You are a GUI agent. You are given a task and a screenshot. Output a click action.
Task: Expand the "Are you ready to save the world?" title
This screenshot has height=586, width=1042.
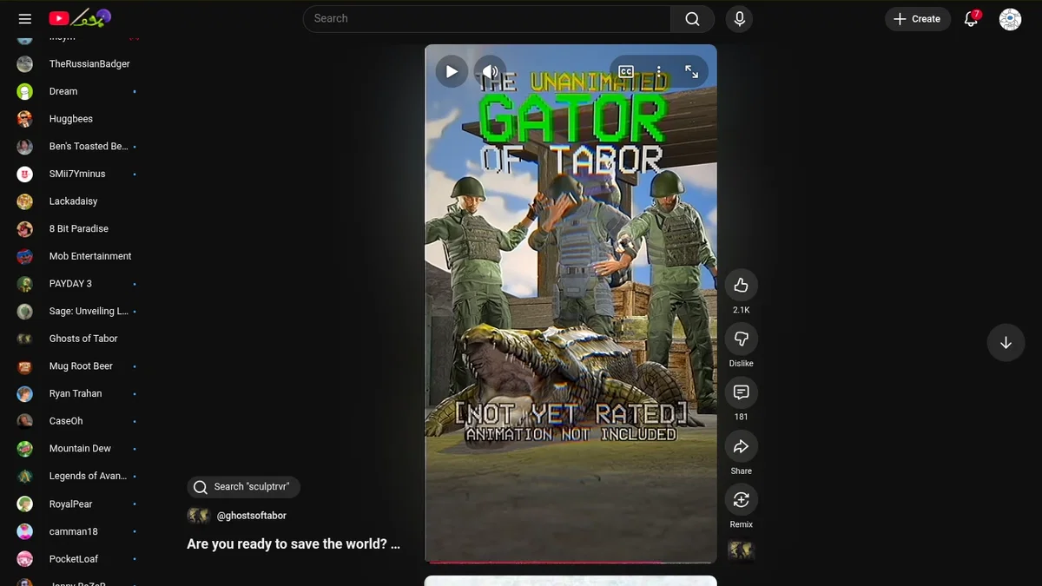293,544
